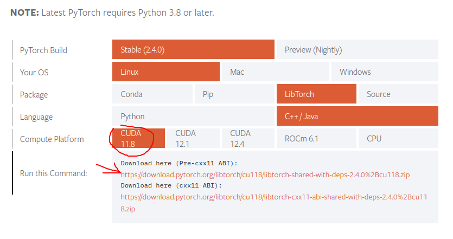Open the cxx11 ABI libtorch download link
The width and height of the screenshot is (453, 239).
pyautogui.click(x=274, y=197)
